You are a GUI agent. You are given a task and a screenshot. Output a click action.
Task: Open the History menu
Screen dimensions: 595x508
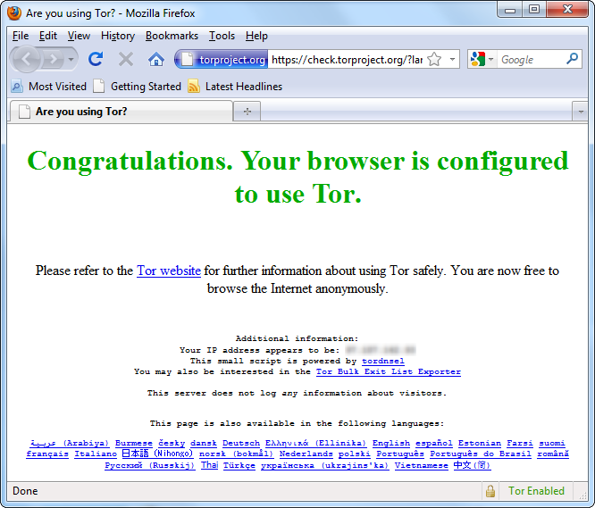[x=118, y=36]
